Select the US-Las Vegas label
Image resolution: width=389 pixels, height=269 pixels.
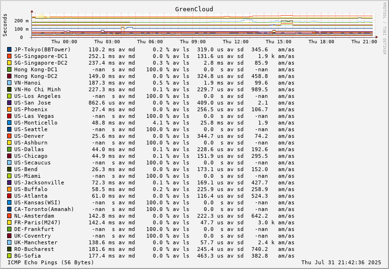click(34, 116)
